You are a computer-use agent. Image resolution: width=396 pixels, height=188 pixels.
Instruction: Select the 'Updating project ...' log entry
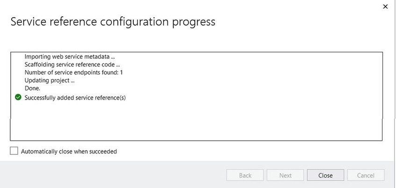tap(50, 80)
